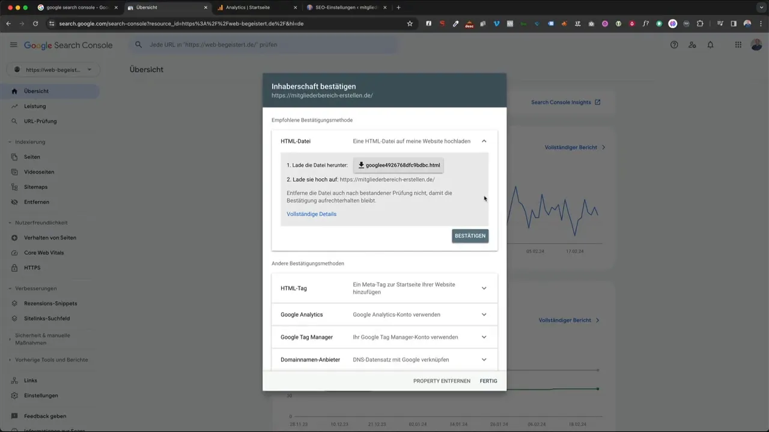The image size is (769, 432).
Task: Open the property selector dropdown
Action: [x=53, y=70]
